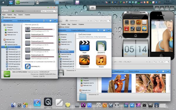
Task: Click the Slide to close monitor arrow
Action: (x=93, y=8)
